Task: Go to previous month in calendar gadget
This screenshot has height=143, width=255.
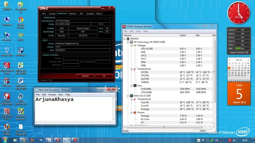Action: [x=229, y=60]
